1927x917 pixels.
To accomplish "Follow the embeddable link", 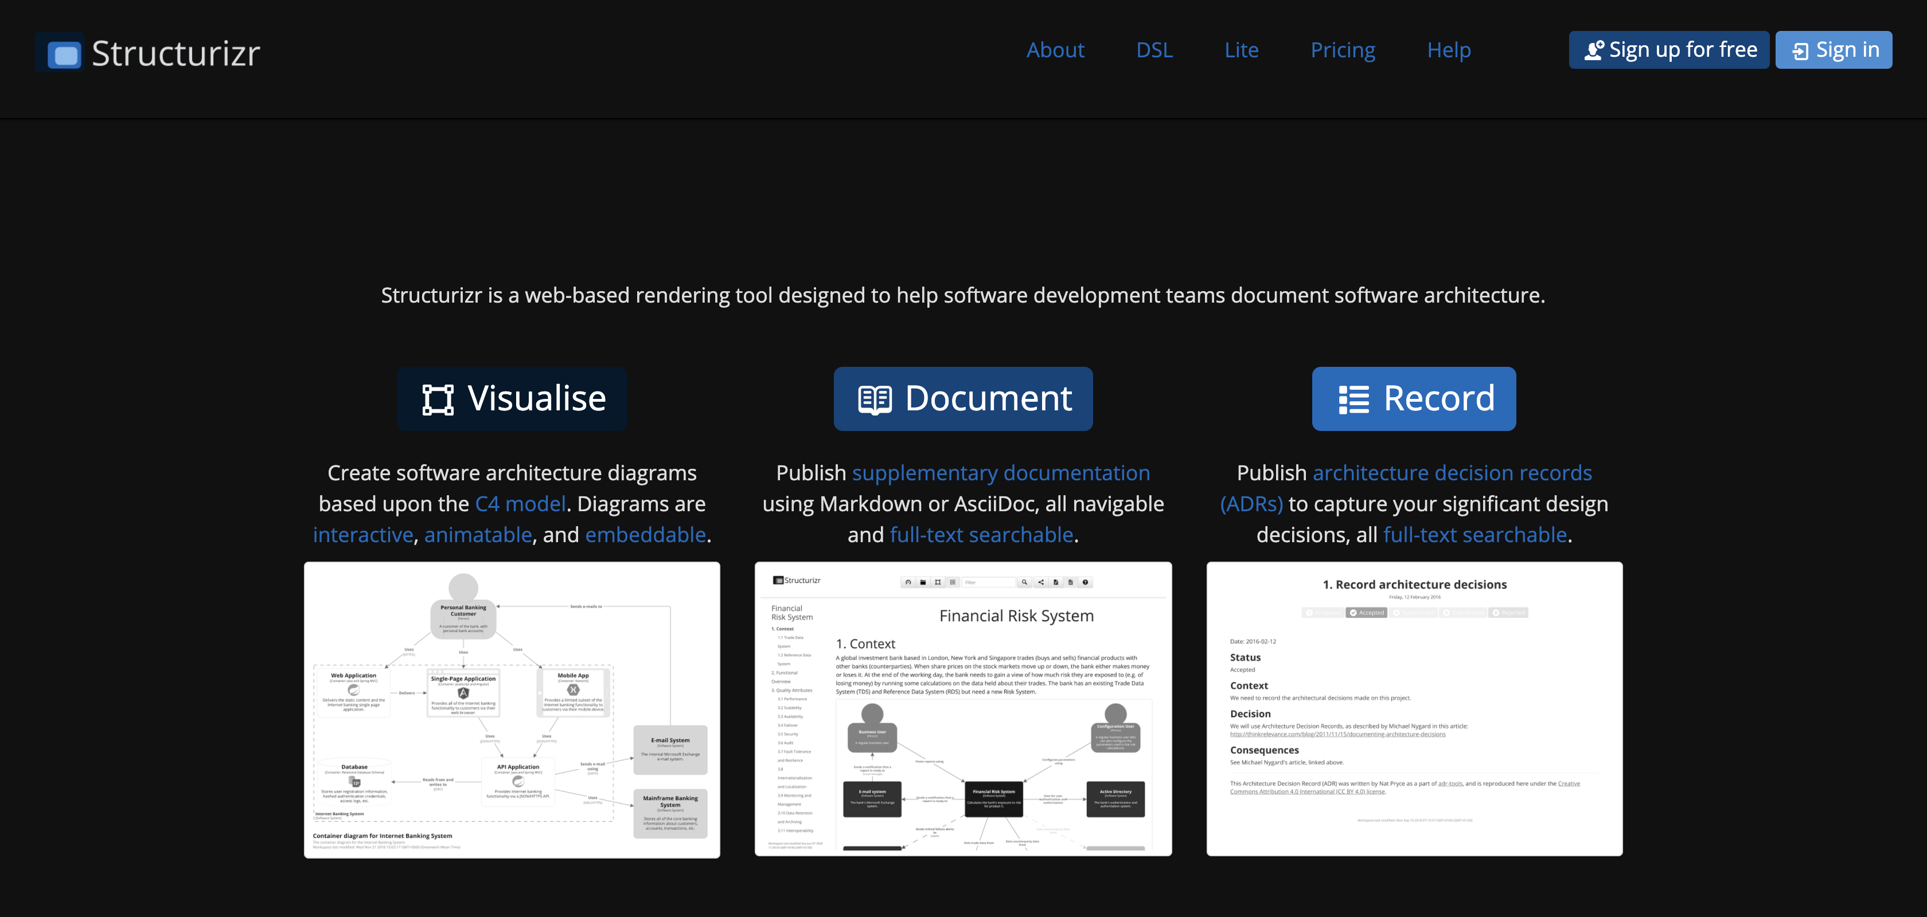I will point(646,535).
